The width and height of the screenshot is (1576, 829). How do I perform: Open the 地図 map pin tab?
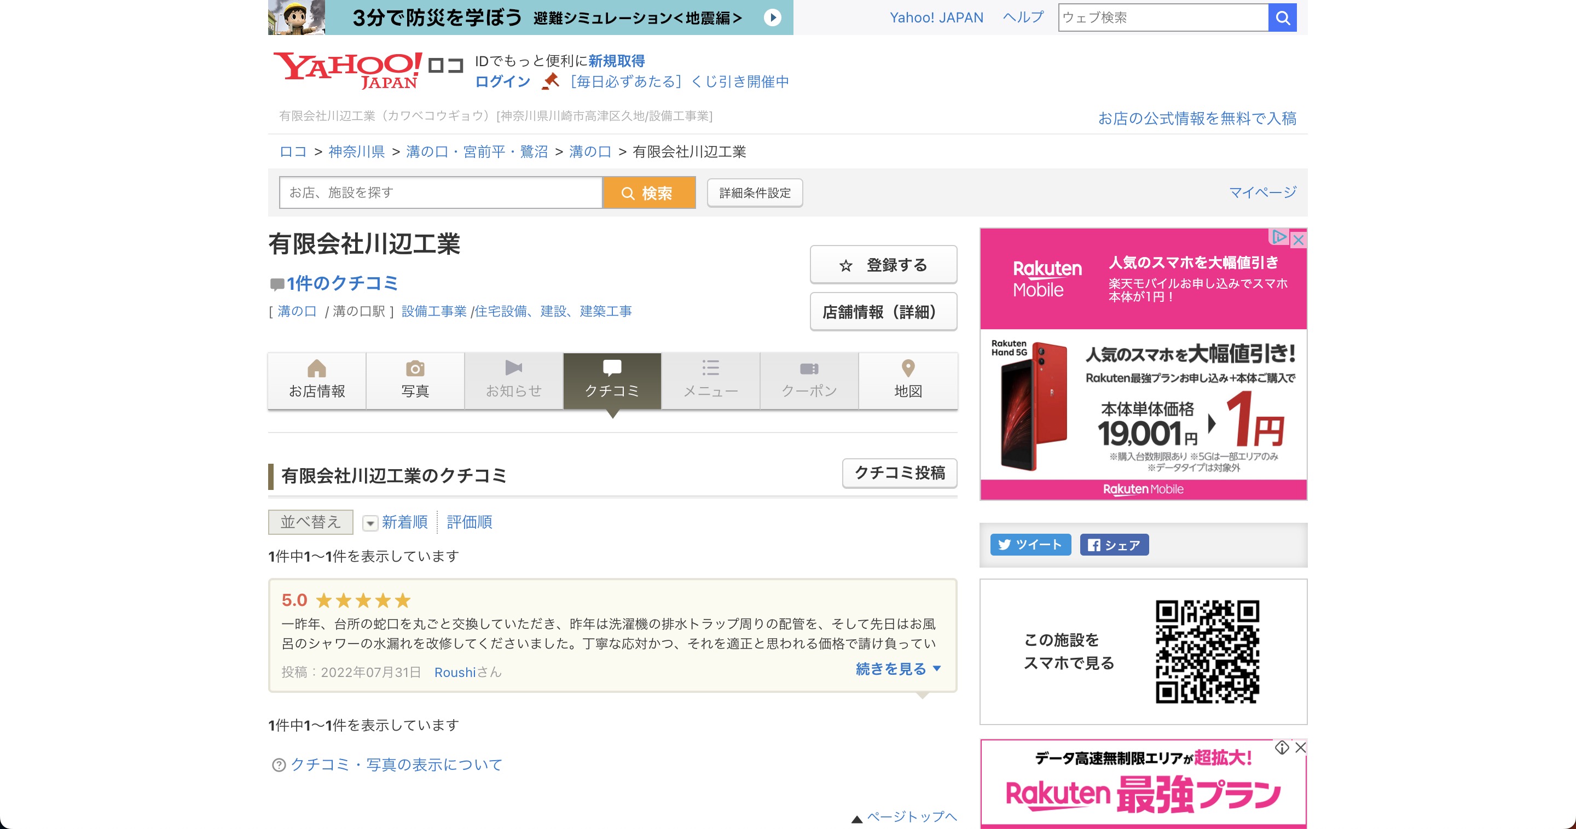(x=907, y=380)
